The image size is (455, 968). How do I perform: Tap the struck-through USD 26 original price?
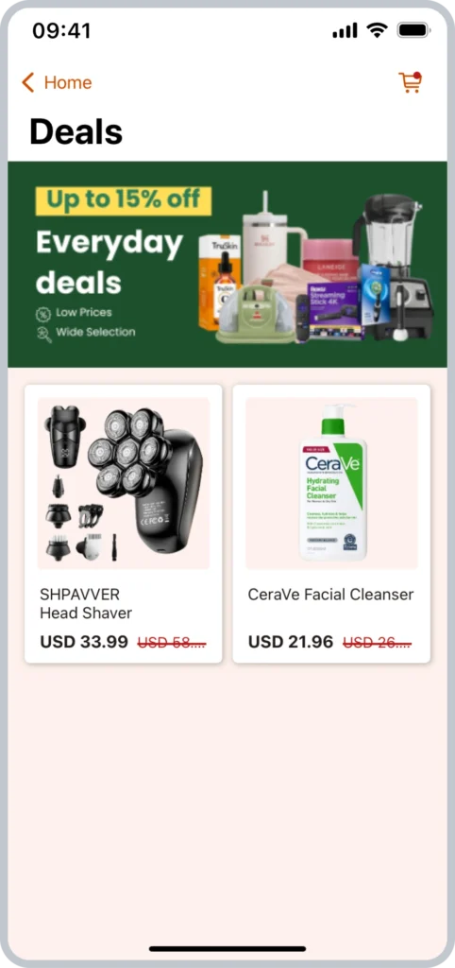[377, 642]
